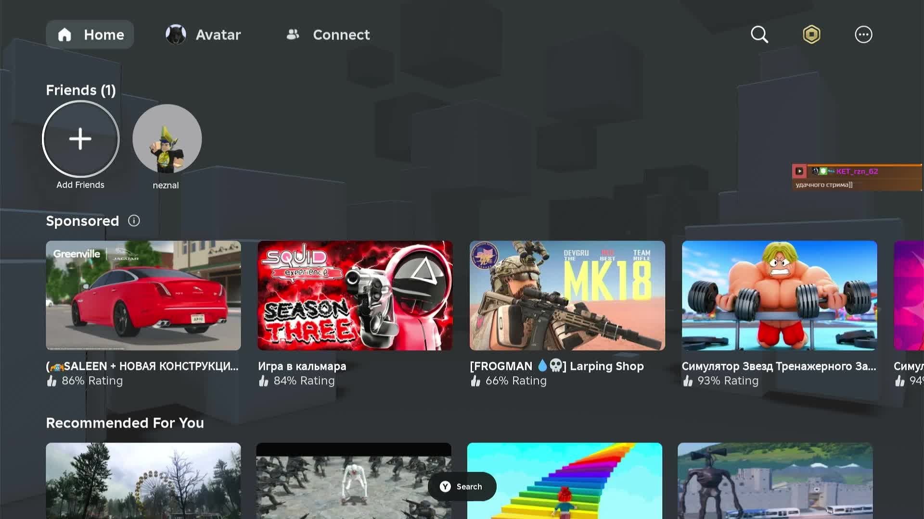924x519 pixels.
Task: Open Squid experience Season Three thumbnail
Action: click(355, 295)
